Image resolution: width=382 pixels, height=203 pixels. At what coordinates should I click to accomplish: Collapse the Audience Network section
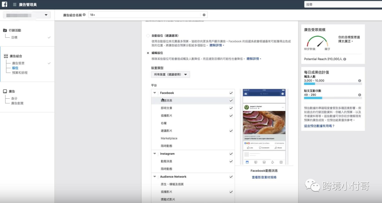click(154, 176)
